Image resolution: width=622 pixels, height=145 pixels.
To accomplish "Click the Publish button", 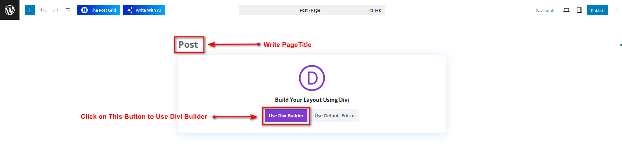I will 598,10.
